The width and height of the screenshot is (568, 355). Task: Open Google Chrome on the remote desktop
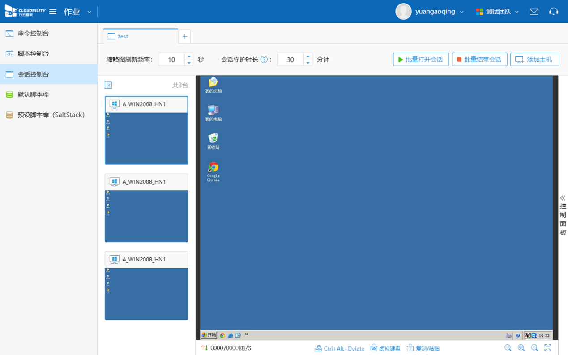pyautogui.click(x=213, y=170)
